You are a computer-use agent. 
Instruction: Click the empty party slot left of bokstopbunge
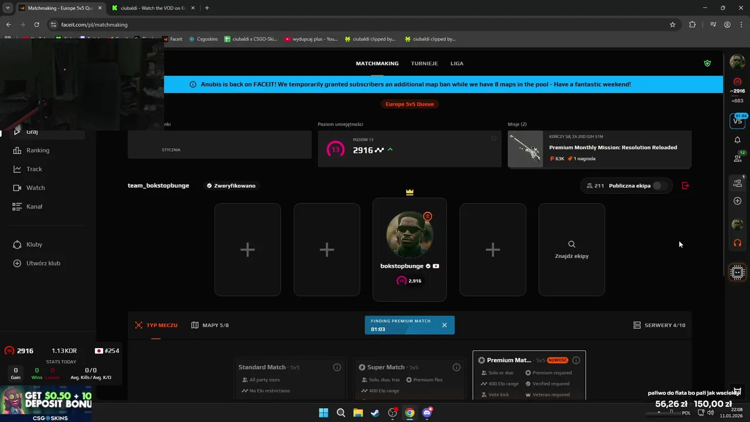tap(327, 250)
